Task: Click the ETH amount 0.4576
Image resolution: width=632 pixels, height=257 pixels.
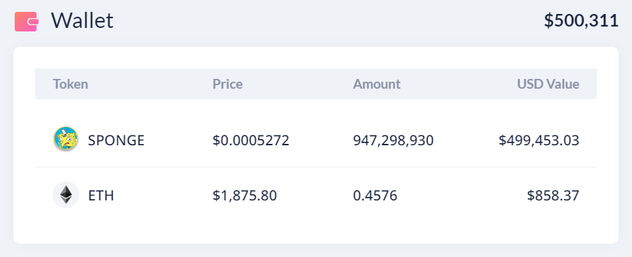Action: [375, 196]
